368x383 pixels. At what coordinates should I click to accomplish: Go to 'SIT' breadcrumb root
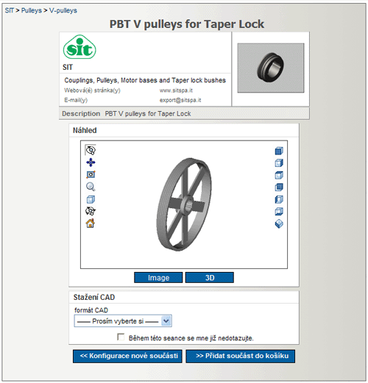pyautogui.click(x=10, y=10)
